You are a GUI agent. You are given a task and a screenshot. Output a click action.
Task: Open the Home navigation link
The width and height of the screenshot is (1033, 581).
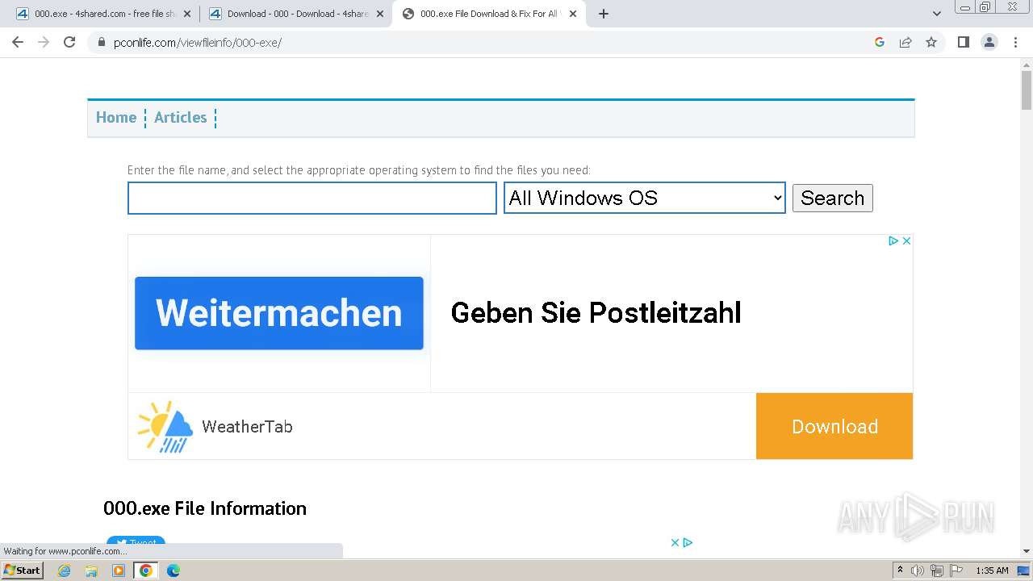(x=116, y=118)
